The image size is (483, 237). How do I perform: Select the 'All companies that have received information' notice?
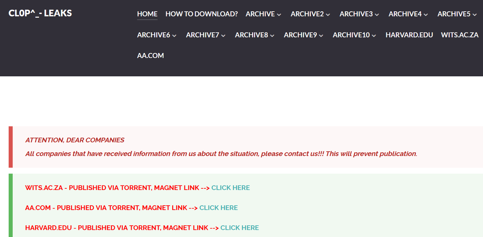tap(221, 154)
